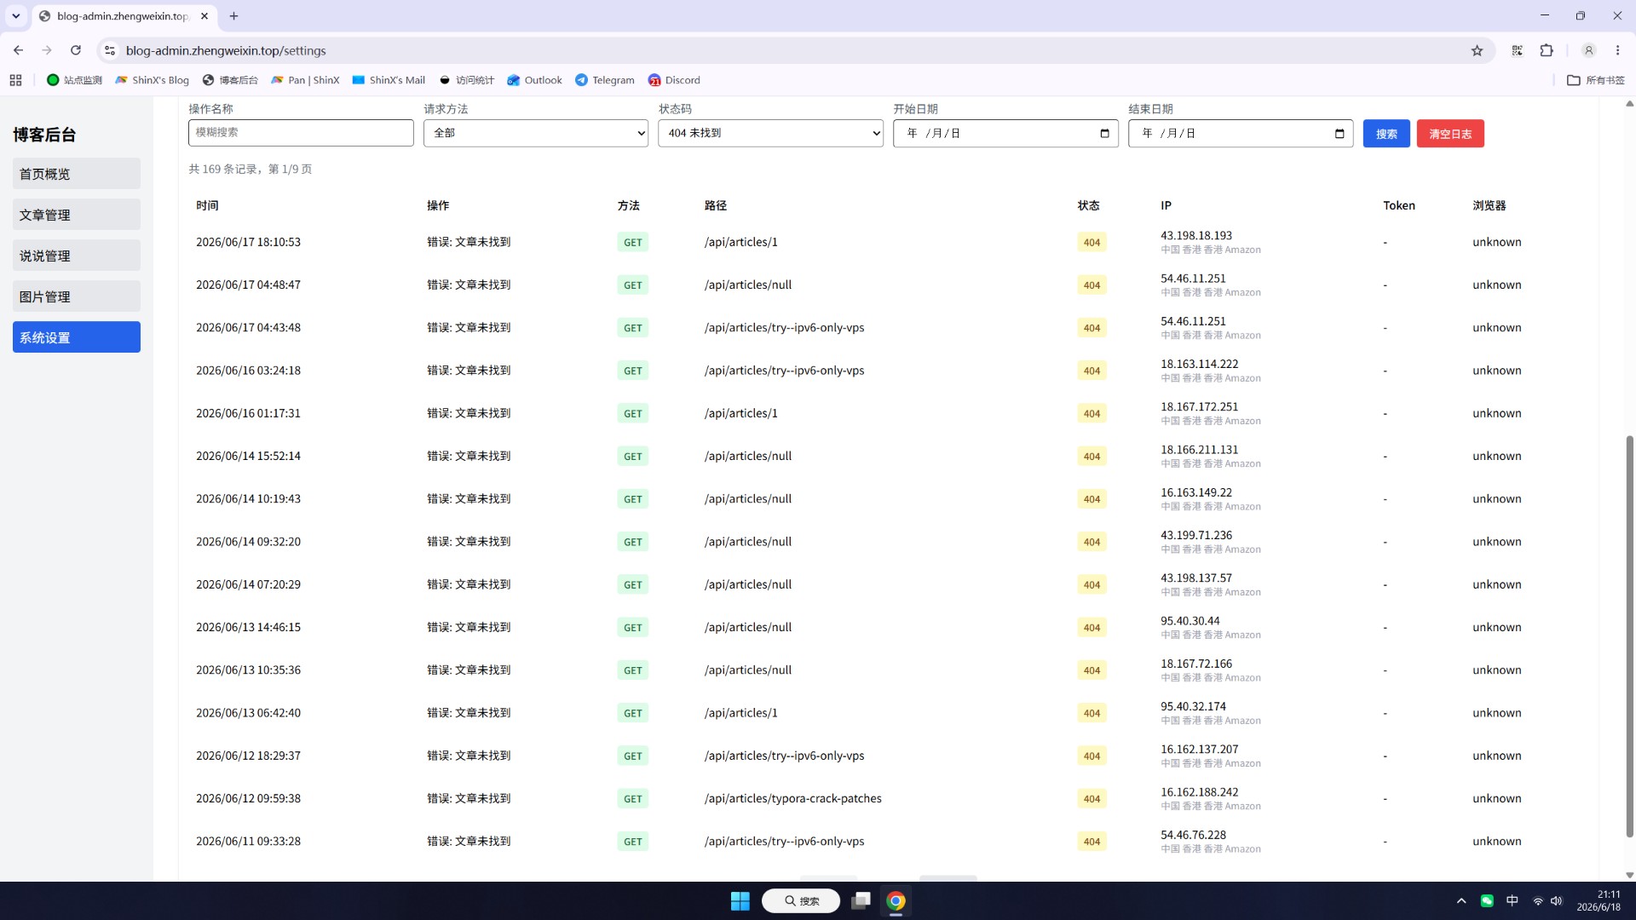Open the tab search dropdown arrow
The width and height of the screenshot is (1636, 920).
(15, 16)
